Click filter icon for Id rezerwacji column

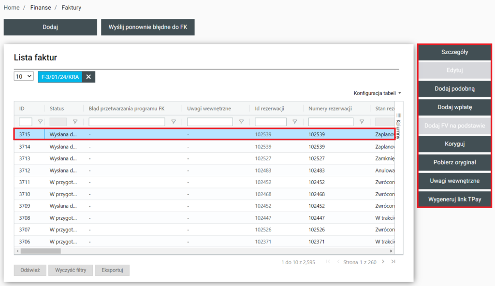(294, 122)
